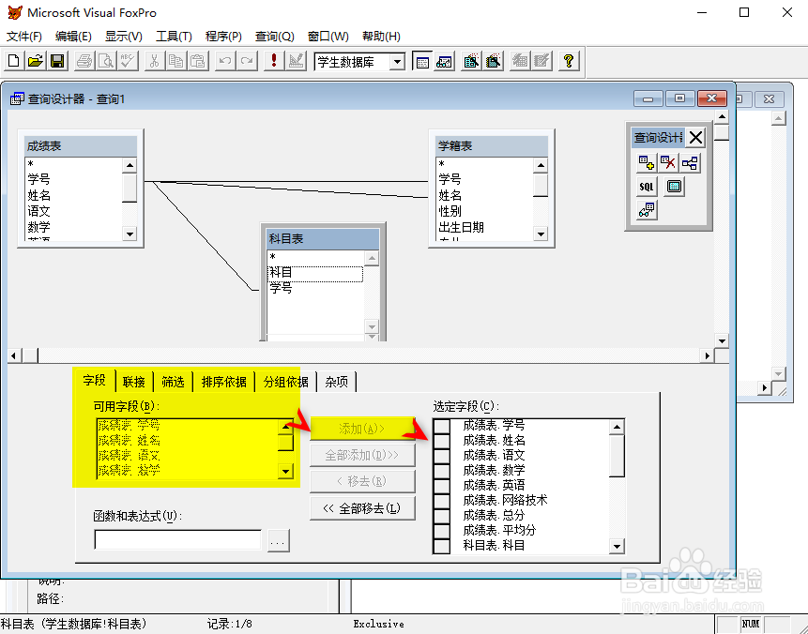Click down arrow of available fields list scrollbar
Image resolution: width=808 pixels, height=634 pixels.
[x=286, y=471]
